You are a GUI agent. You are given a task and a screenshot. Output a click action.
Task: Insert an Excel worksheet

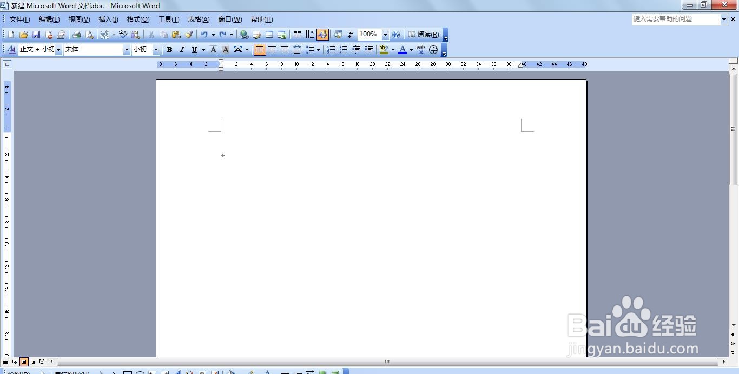click(282, 35)
